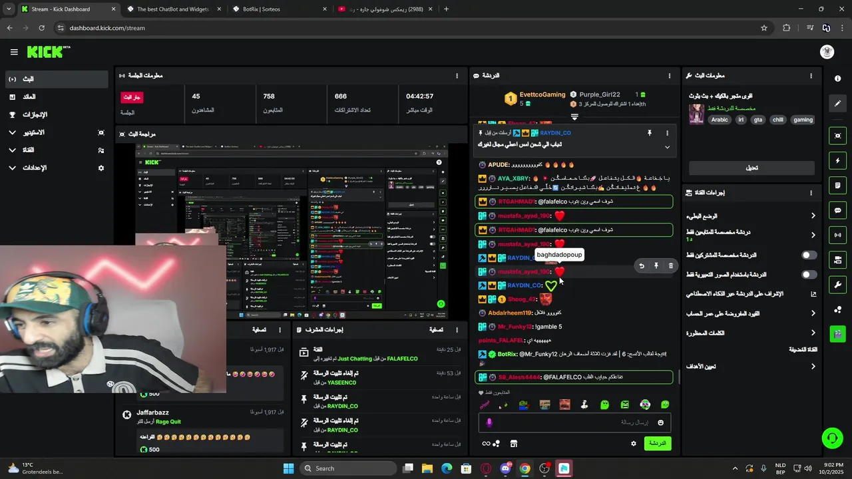This screenshot has width=852, height=479.
Task: Open AI chat moderation external link
Action: [813, 294]
